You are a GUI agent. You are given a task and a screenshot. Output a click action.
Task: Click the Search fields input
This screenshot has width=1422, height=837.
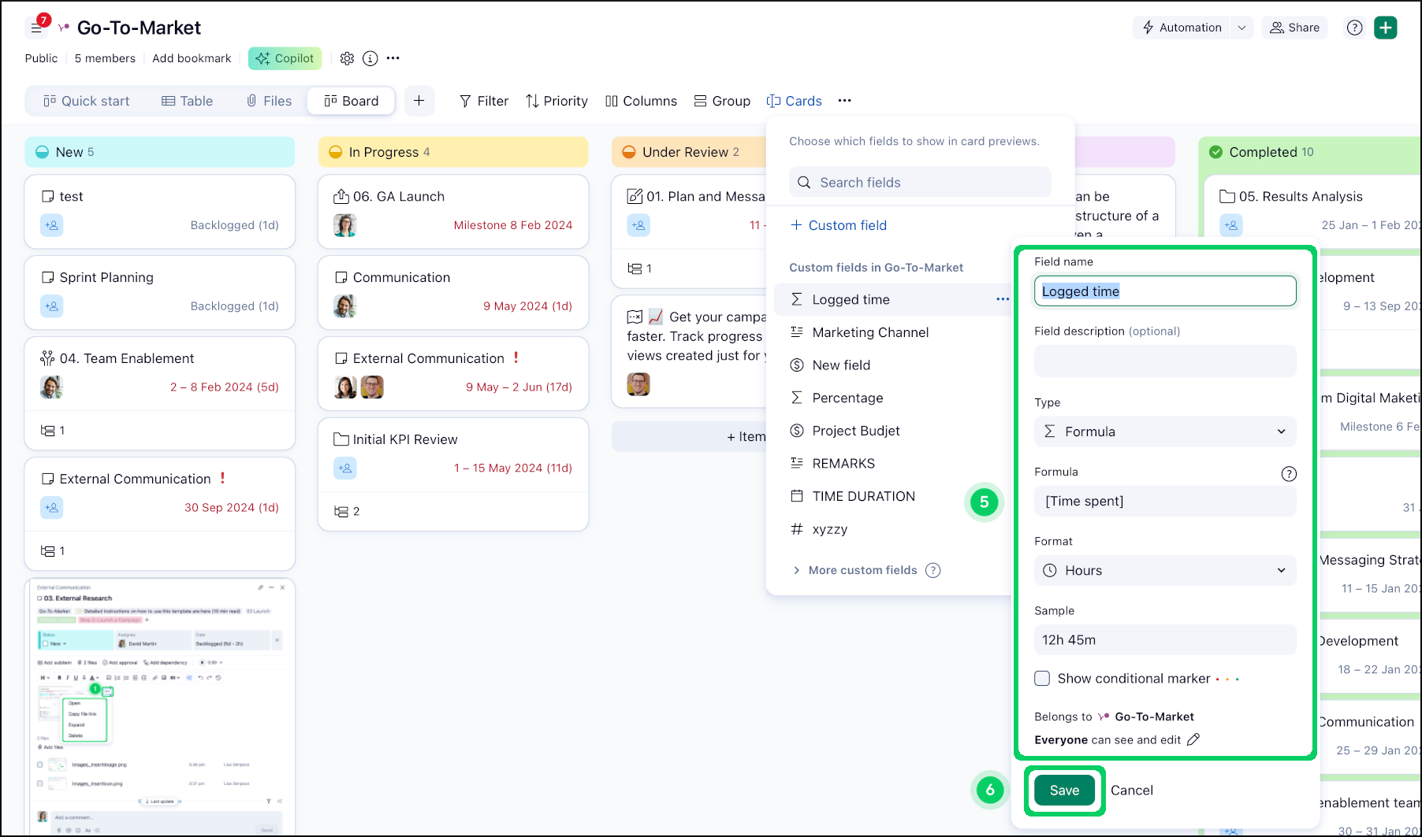[x=920, y=182]
